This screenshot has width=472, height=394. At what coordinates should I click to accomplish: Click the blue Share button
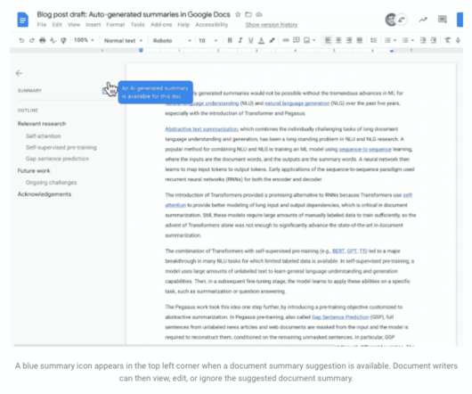click(460, 20)
